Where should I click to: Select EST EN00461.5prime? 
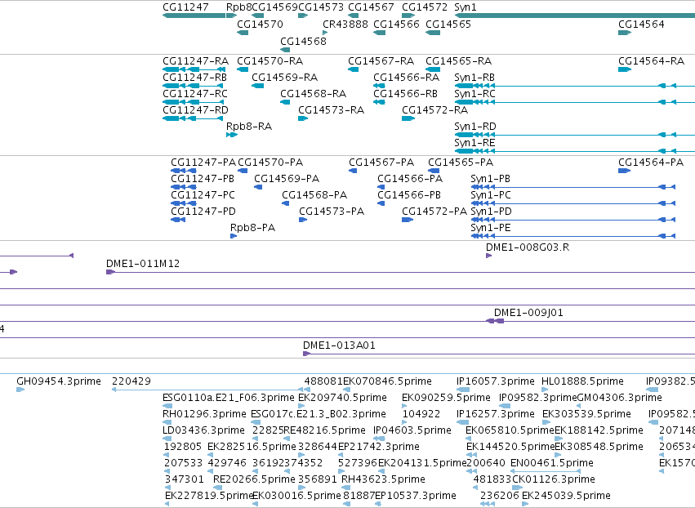(552, 463)
